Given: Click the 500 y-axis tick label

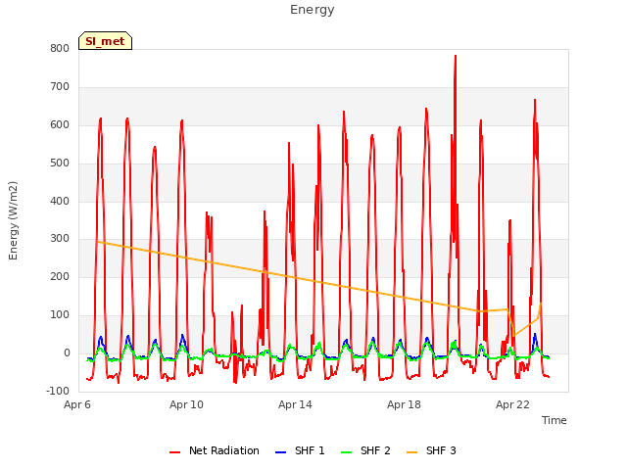Looking at the screenshot, I should coord(60,164).
